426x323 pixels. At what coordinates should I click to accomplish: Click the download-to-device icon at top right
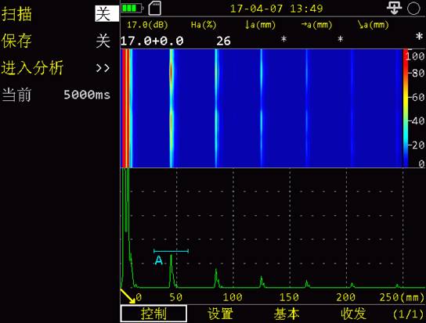coord(394,8)
